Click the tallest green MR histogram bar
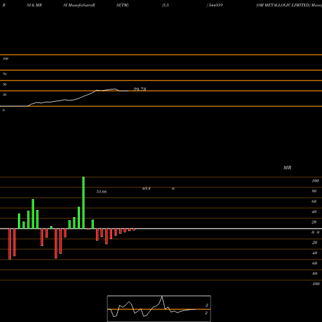 coord(84,203)
